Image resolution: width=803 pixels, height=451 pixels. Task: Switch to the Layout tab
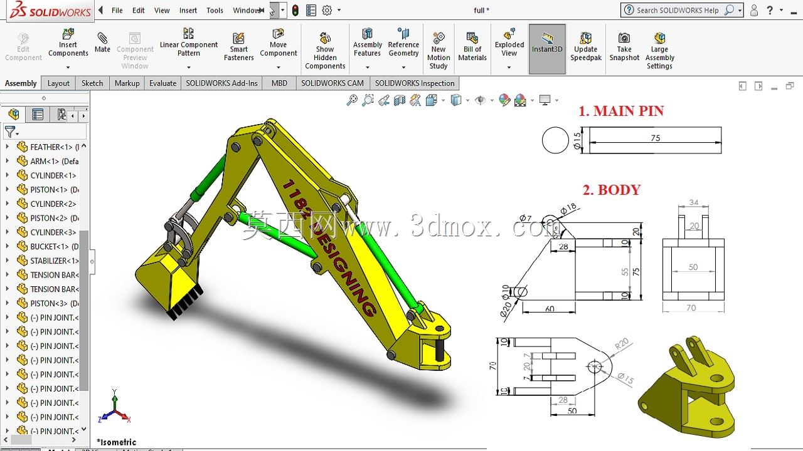[58, 83]
